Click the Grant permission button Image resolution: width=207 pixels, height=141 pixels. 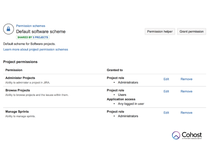click(x=191, y=32)
